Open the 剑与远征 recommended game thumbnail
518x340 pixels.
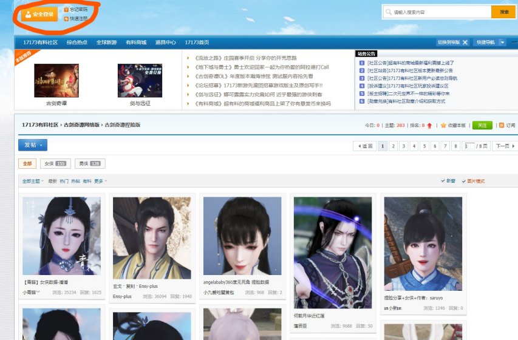click(140, 81)
